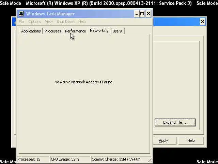
Task: Click Help button in the background dialog
Action: (x=191, y=140)
